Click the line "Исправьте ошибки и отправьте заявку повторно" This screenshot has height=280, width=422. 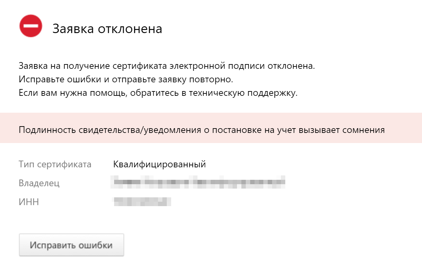pos(126,80)
